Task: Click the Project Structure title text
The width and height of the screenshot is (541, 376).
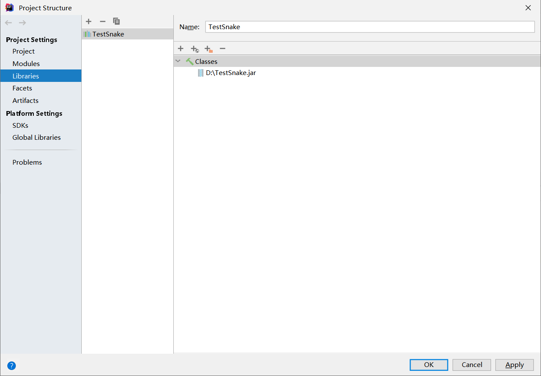Action: [45, 8]
